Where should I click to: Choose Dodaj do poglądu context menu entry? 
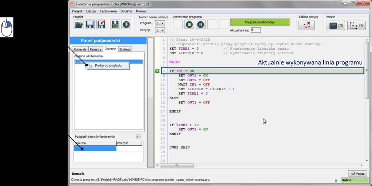(x=108, y=65)
